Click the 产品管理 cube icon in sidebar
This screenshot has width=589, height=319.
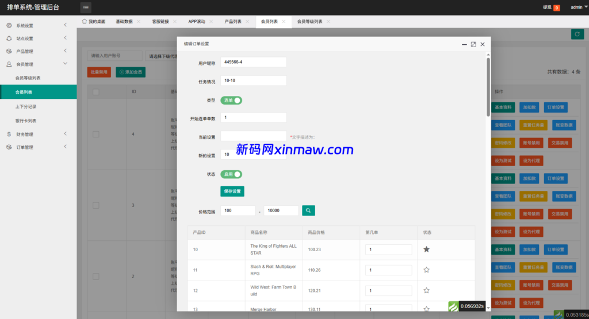(x=9, y=51)
